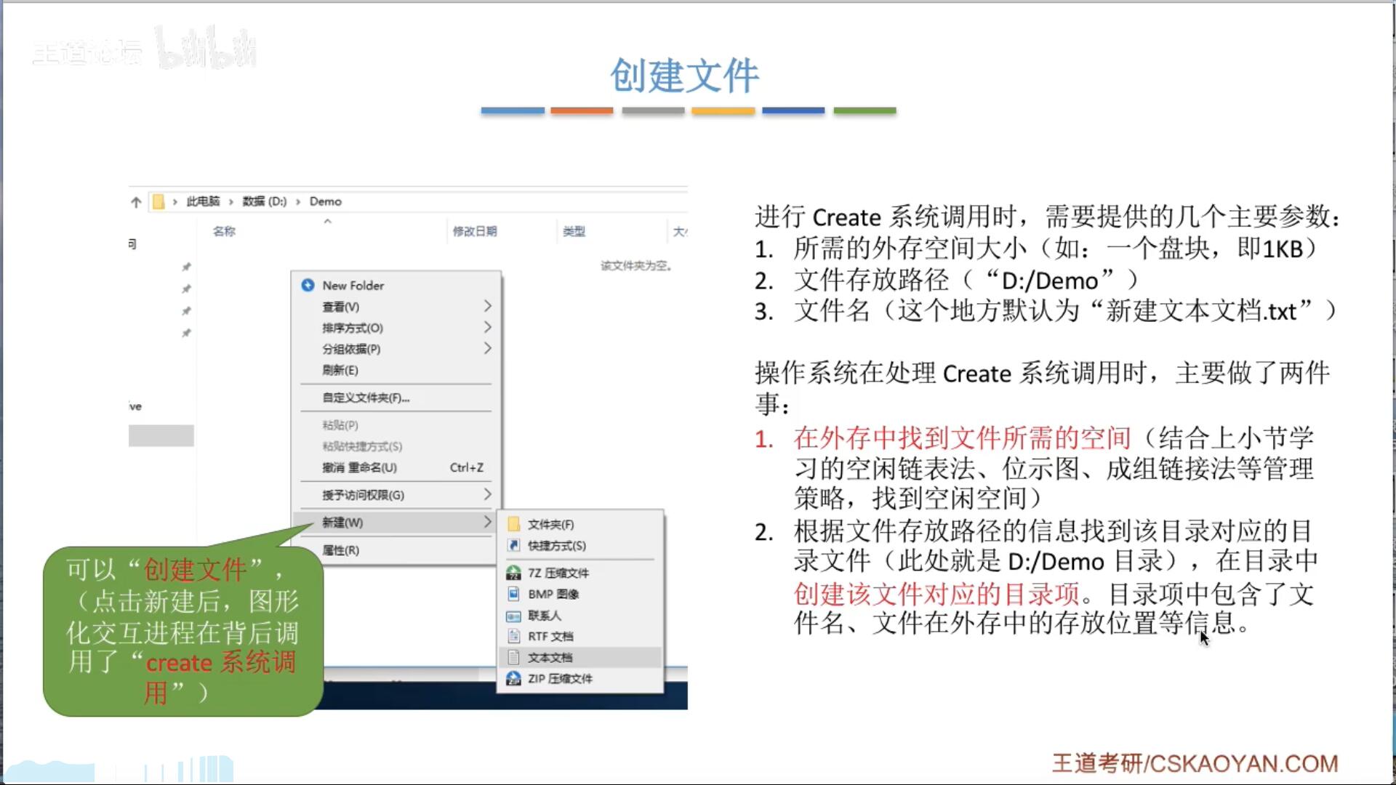
Task: Expand chevron next to 授予访问权限(G)
Action: point(487,494)
